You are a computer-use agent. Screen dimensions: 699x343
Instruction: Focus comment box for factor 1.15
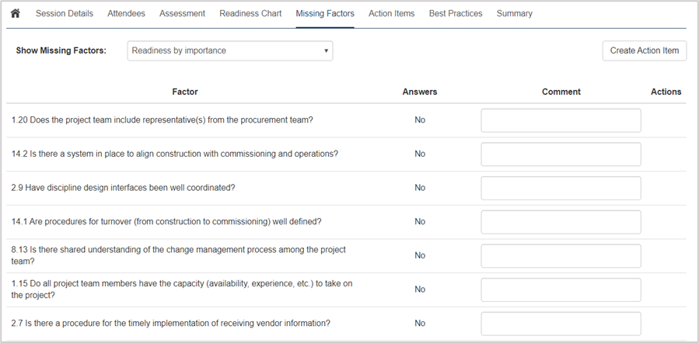click(561, 289)
